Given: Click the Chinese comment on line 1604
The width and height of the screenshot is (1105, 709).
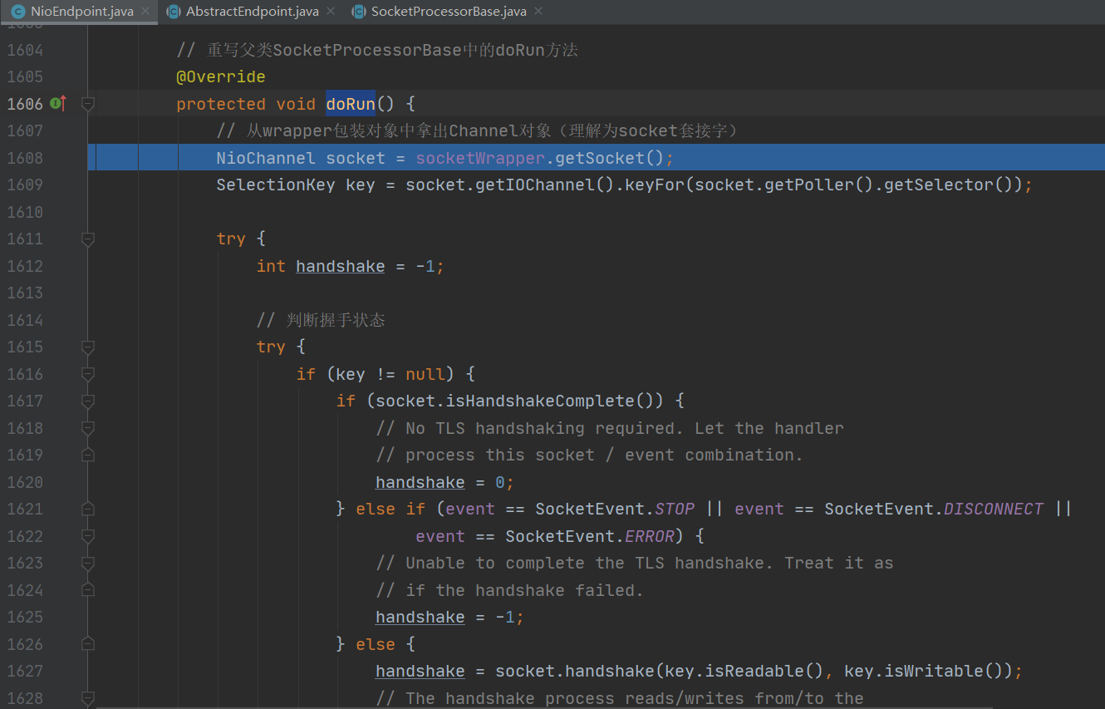Looking at the screenshot, I should pos(377,50).
